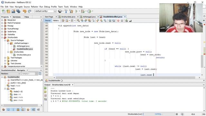Click the Stop Macro Recording icon

(122, 21)
